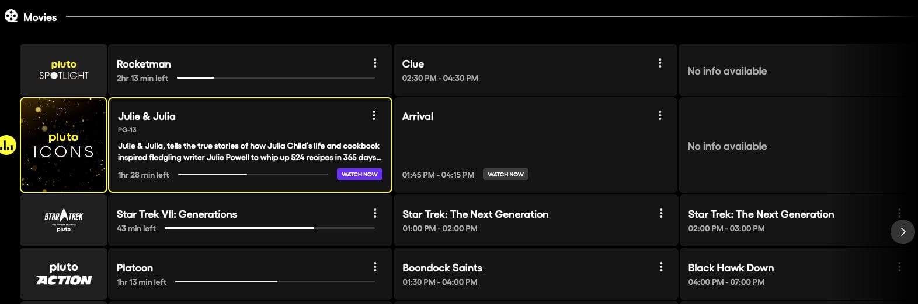Screen dimensions: 918x304
Task: Click the '04:00 PM - 07:00 PM' time
Action: (726, 282)
